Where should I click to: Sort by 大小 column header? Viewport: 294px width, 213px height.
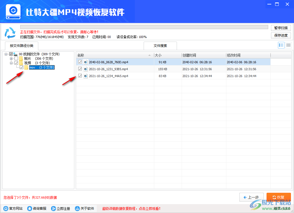168,55
